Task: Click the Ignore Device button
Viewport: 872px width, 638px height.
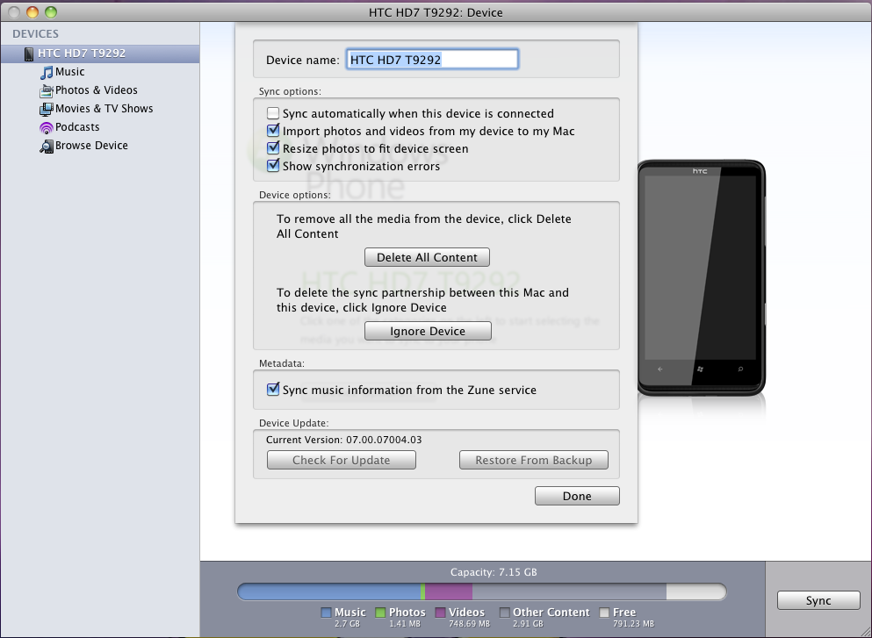Action: pos(428,331)
